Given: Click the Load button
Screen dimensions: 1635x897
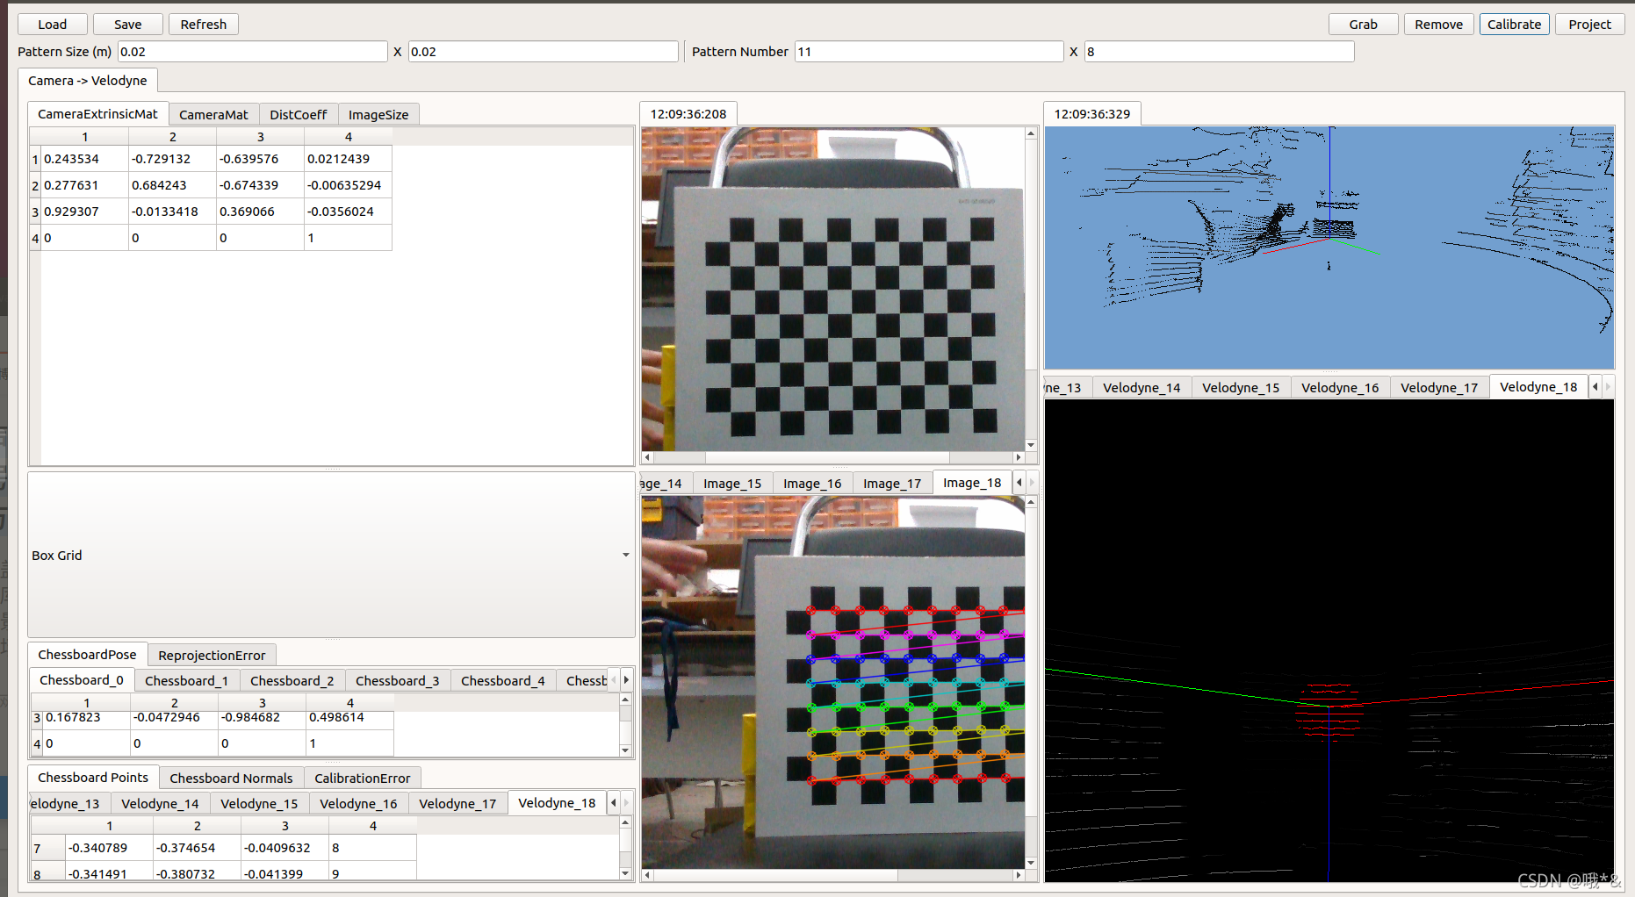Looking at the screenshot, I should pyautogui.click(x=53, y=25).
